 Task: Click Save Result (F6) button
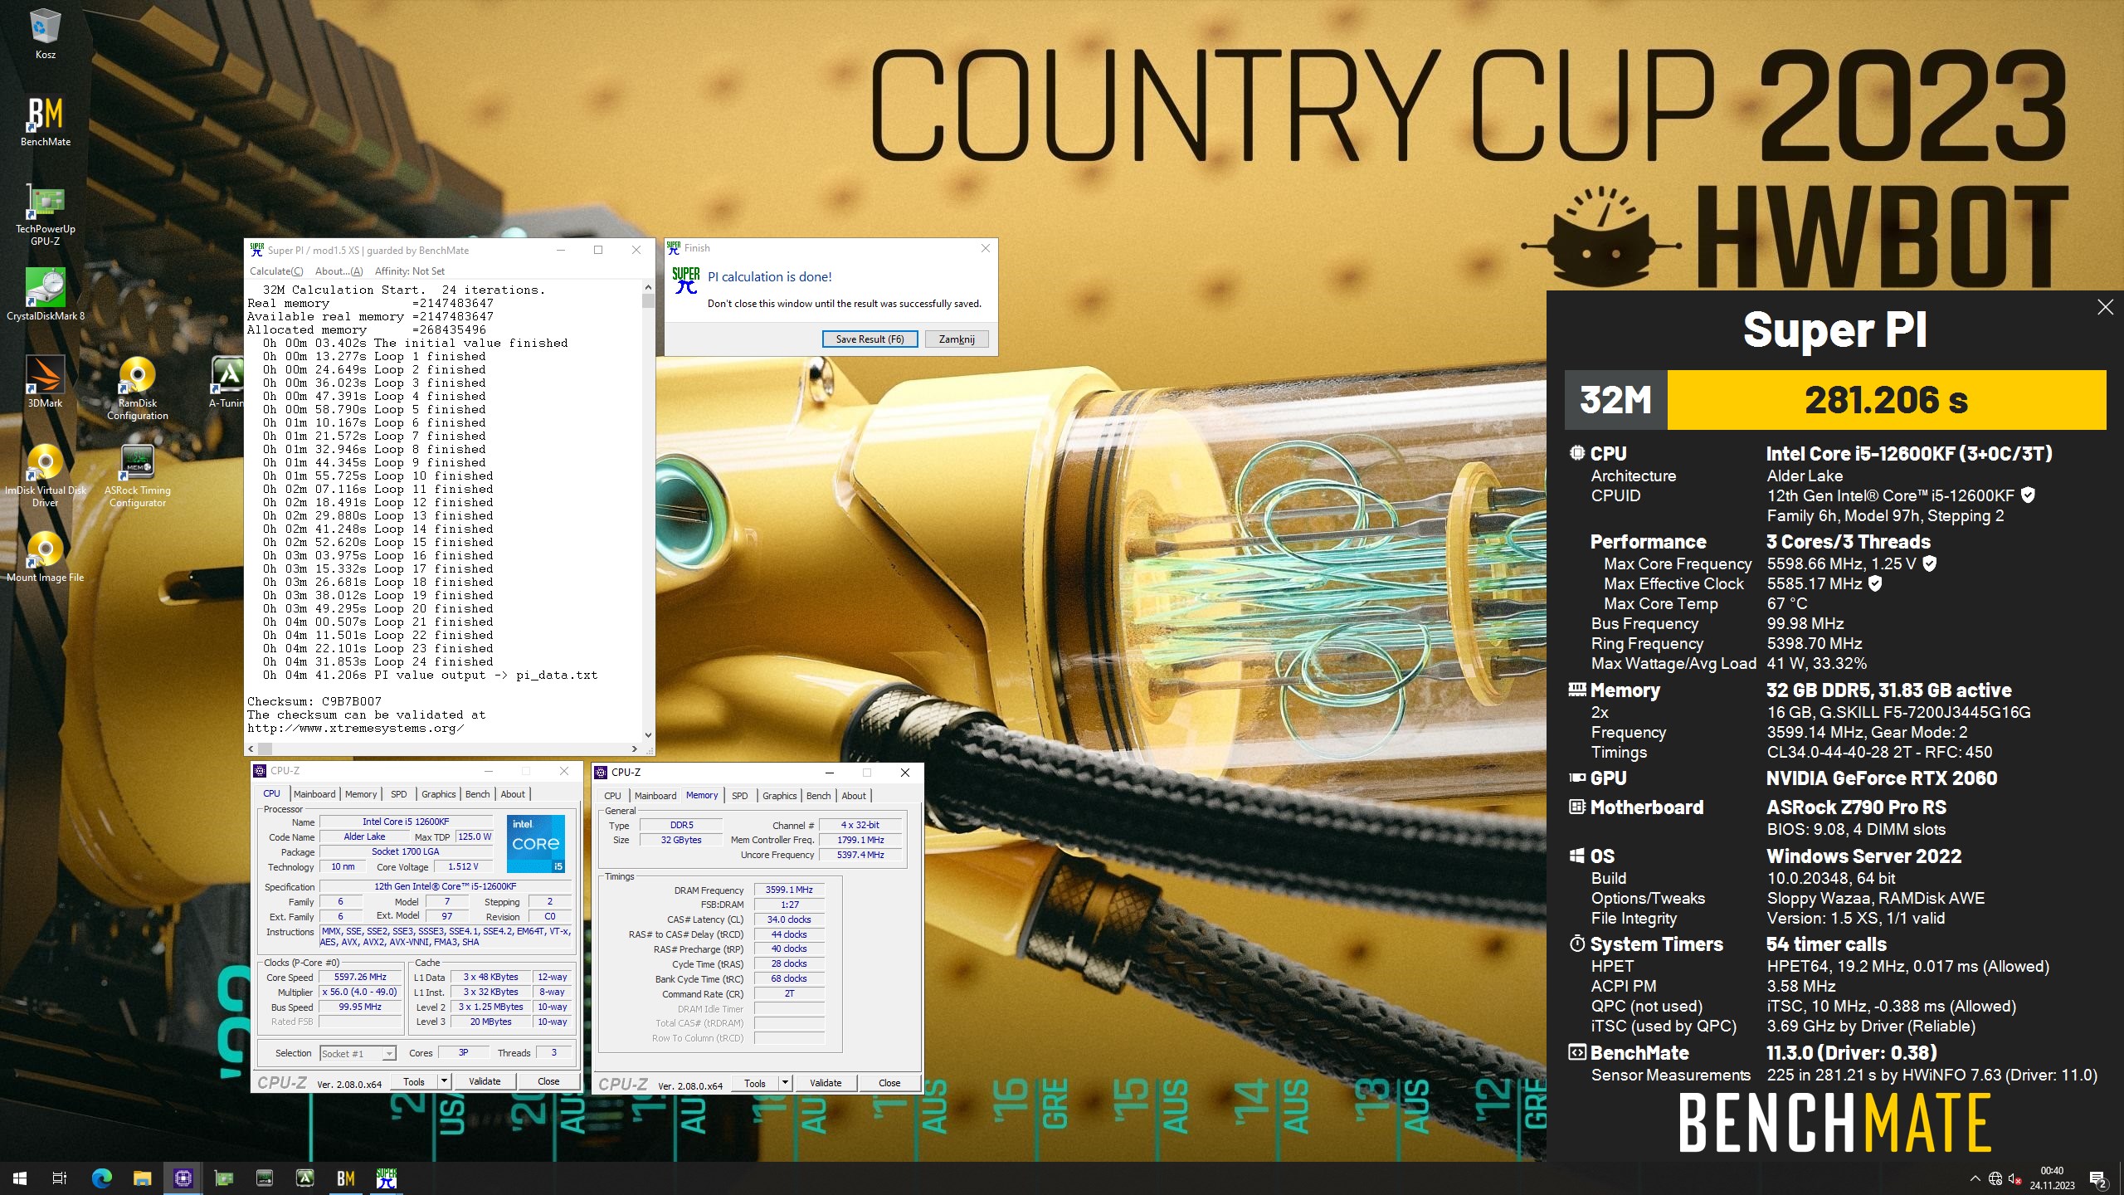tap(870, 339)
